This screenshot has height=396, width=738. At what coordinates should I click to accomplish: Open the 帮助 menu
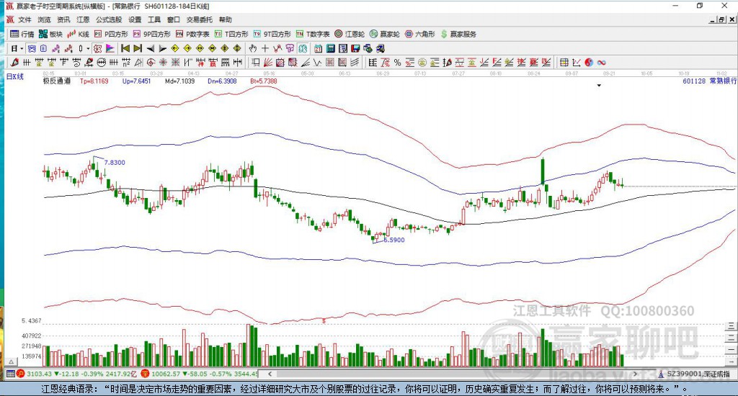point(226,19)
